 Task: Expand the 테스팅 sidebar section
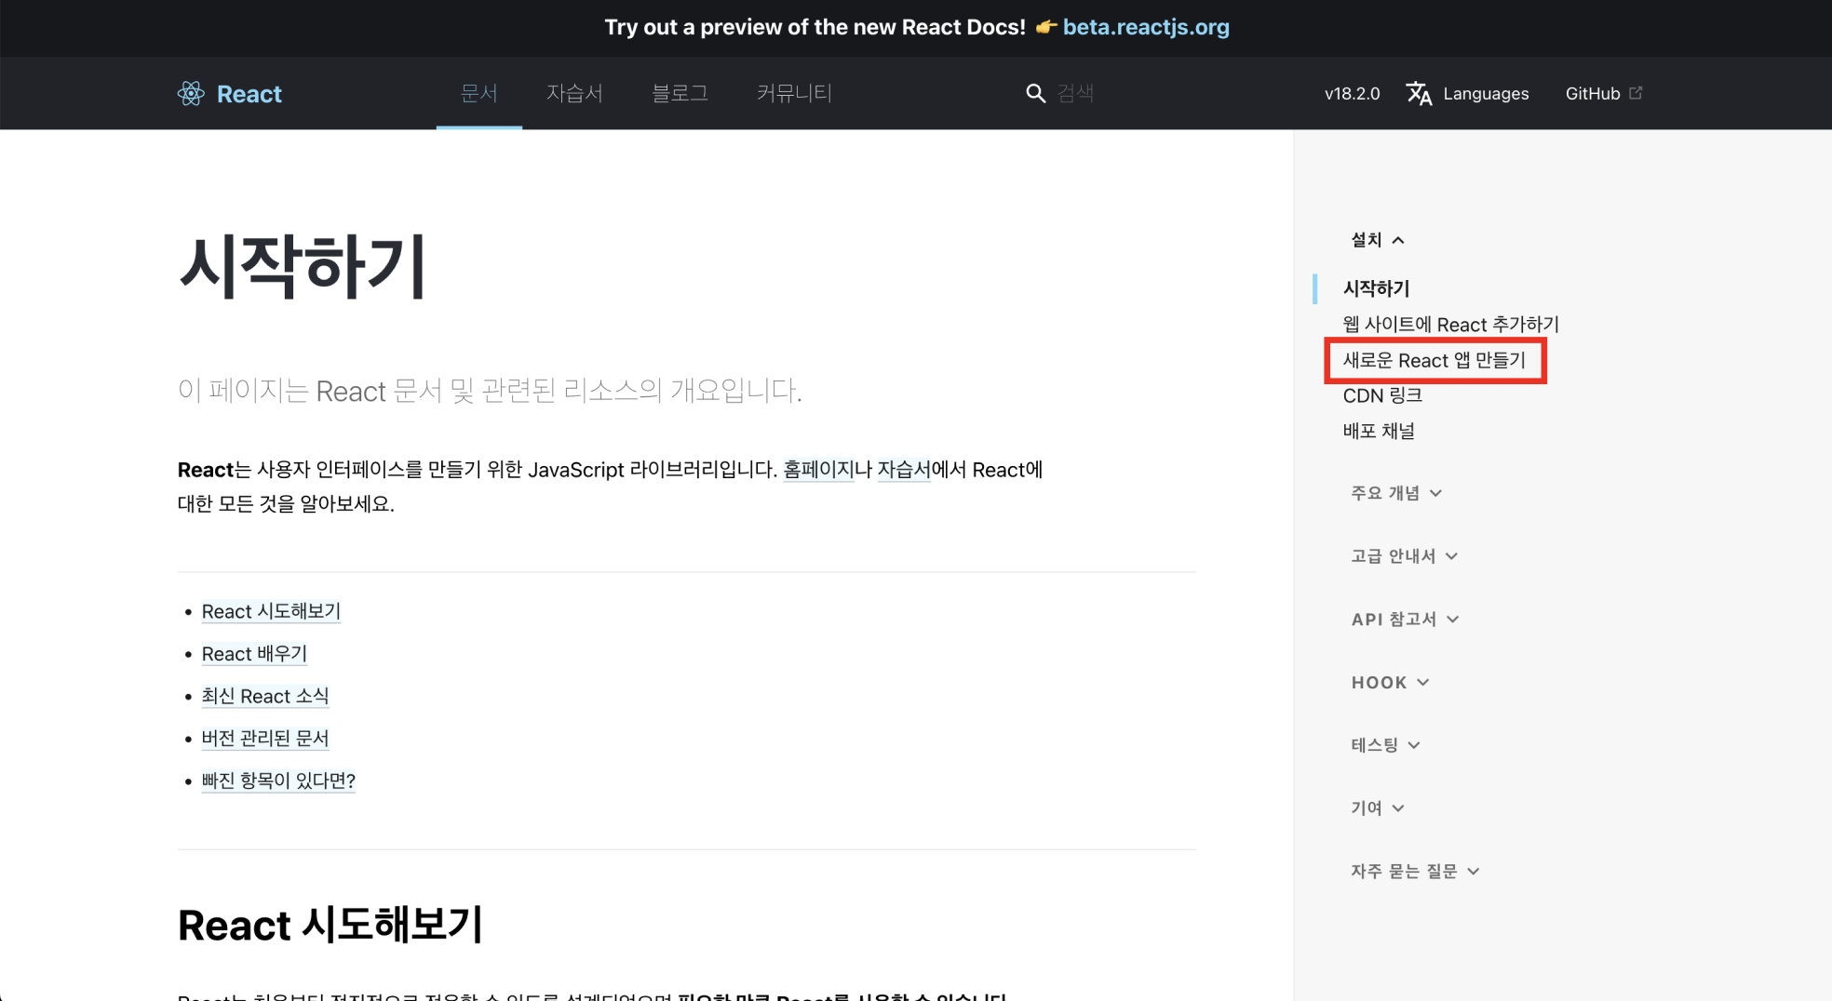(x=1385, y=745)
